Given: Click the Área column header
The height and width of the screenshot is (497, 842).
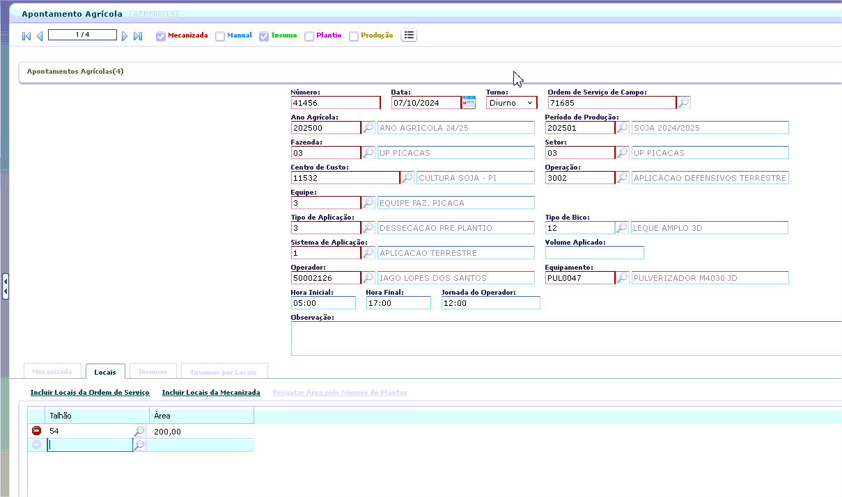Looking at the screenshot, I should [201, 416].
